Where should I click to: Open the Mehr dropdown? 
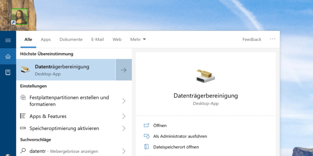(x=138, y=40)
